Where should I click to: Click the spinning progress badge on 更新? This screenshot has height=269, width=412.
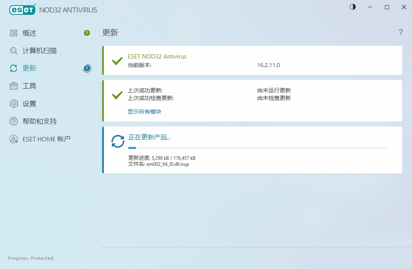point(87,68)
